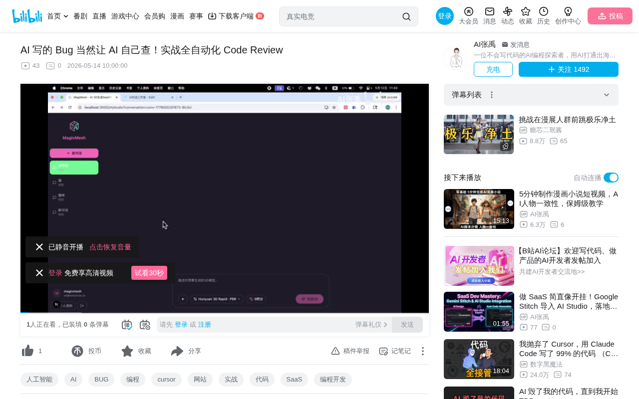Like the video with thumbs-up icon
The width and height of the screenshot is (639, 399).
tap(28, 351)
